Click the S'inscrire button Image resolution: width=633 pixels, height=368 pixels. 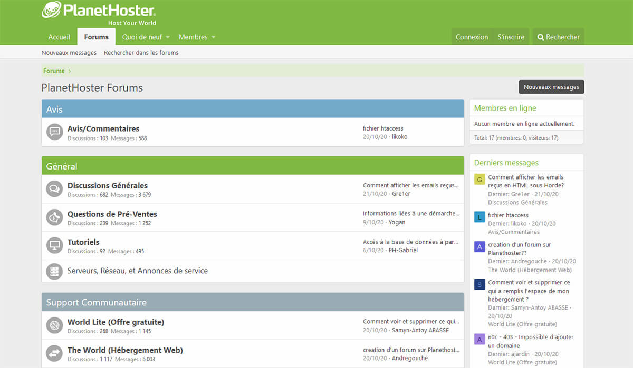coord(511,37)
